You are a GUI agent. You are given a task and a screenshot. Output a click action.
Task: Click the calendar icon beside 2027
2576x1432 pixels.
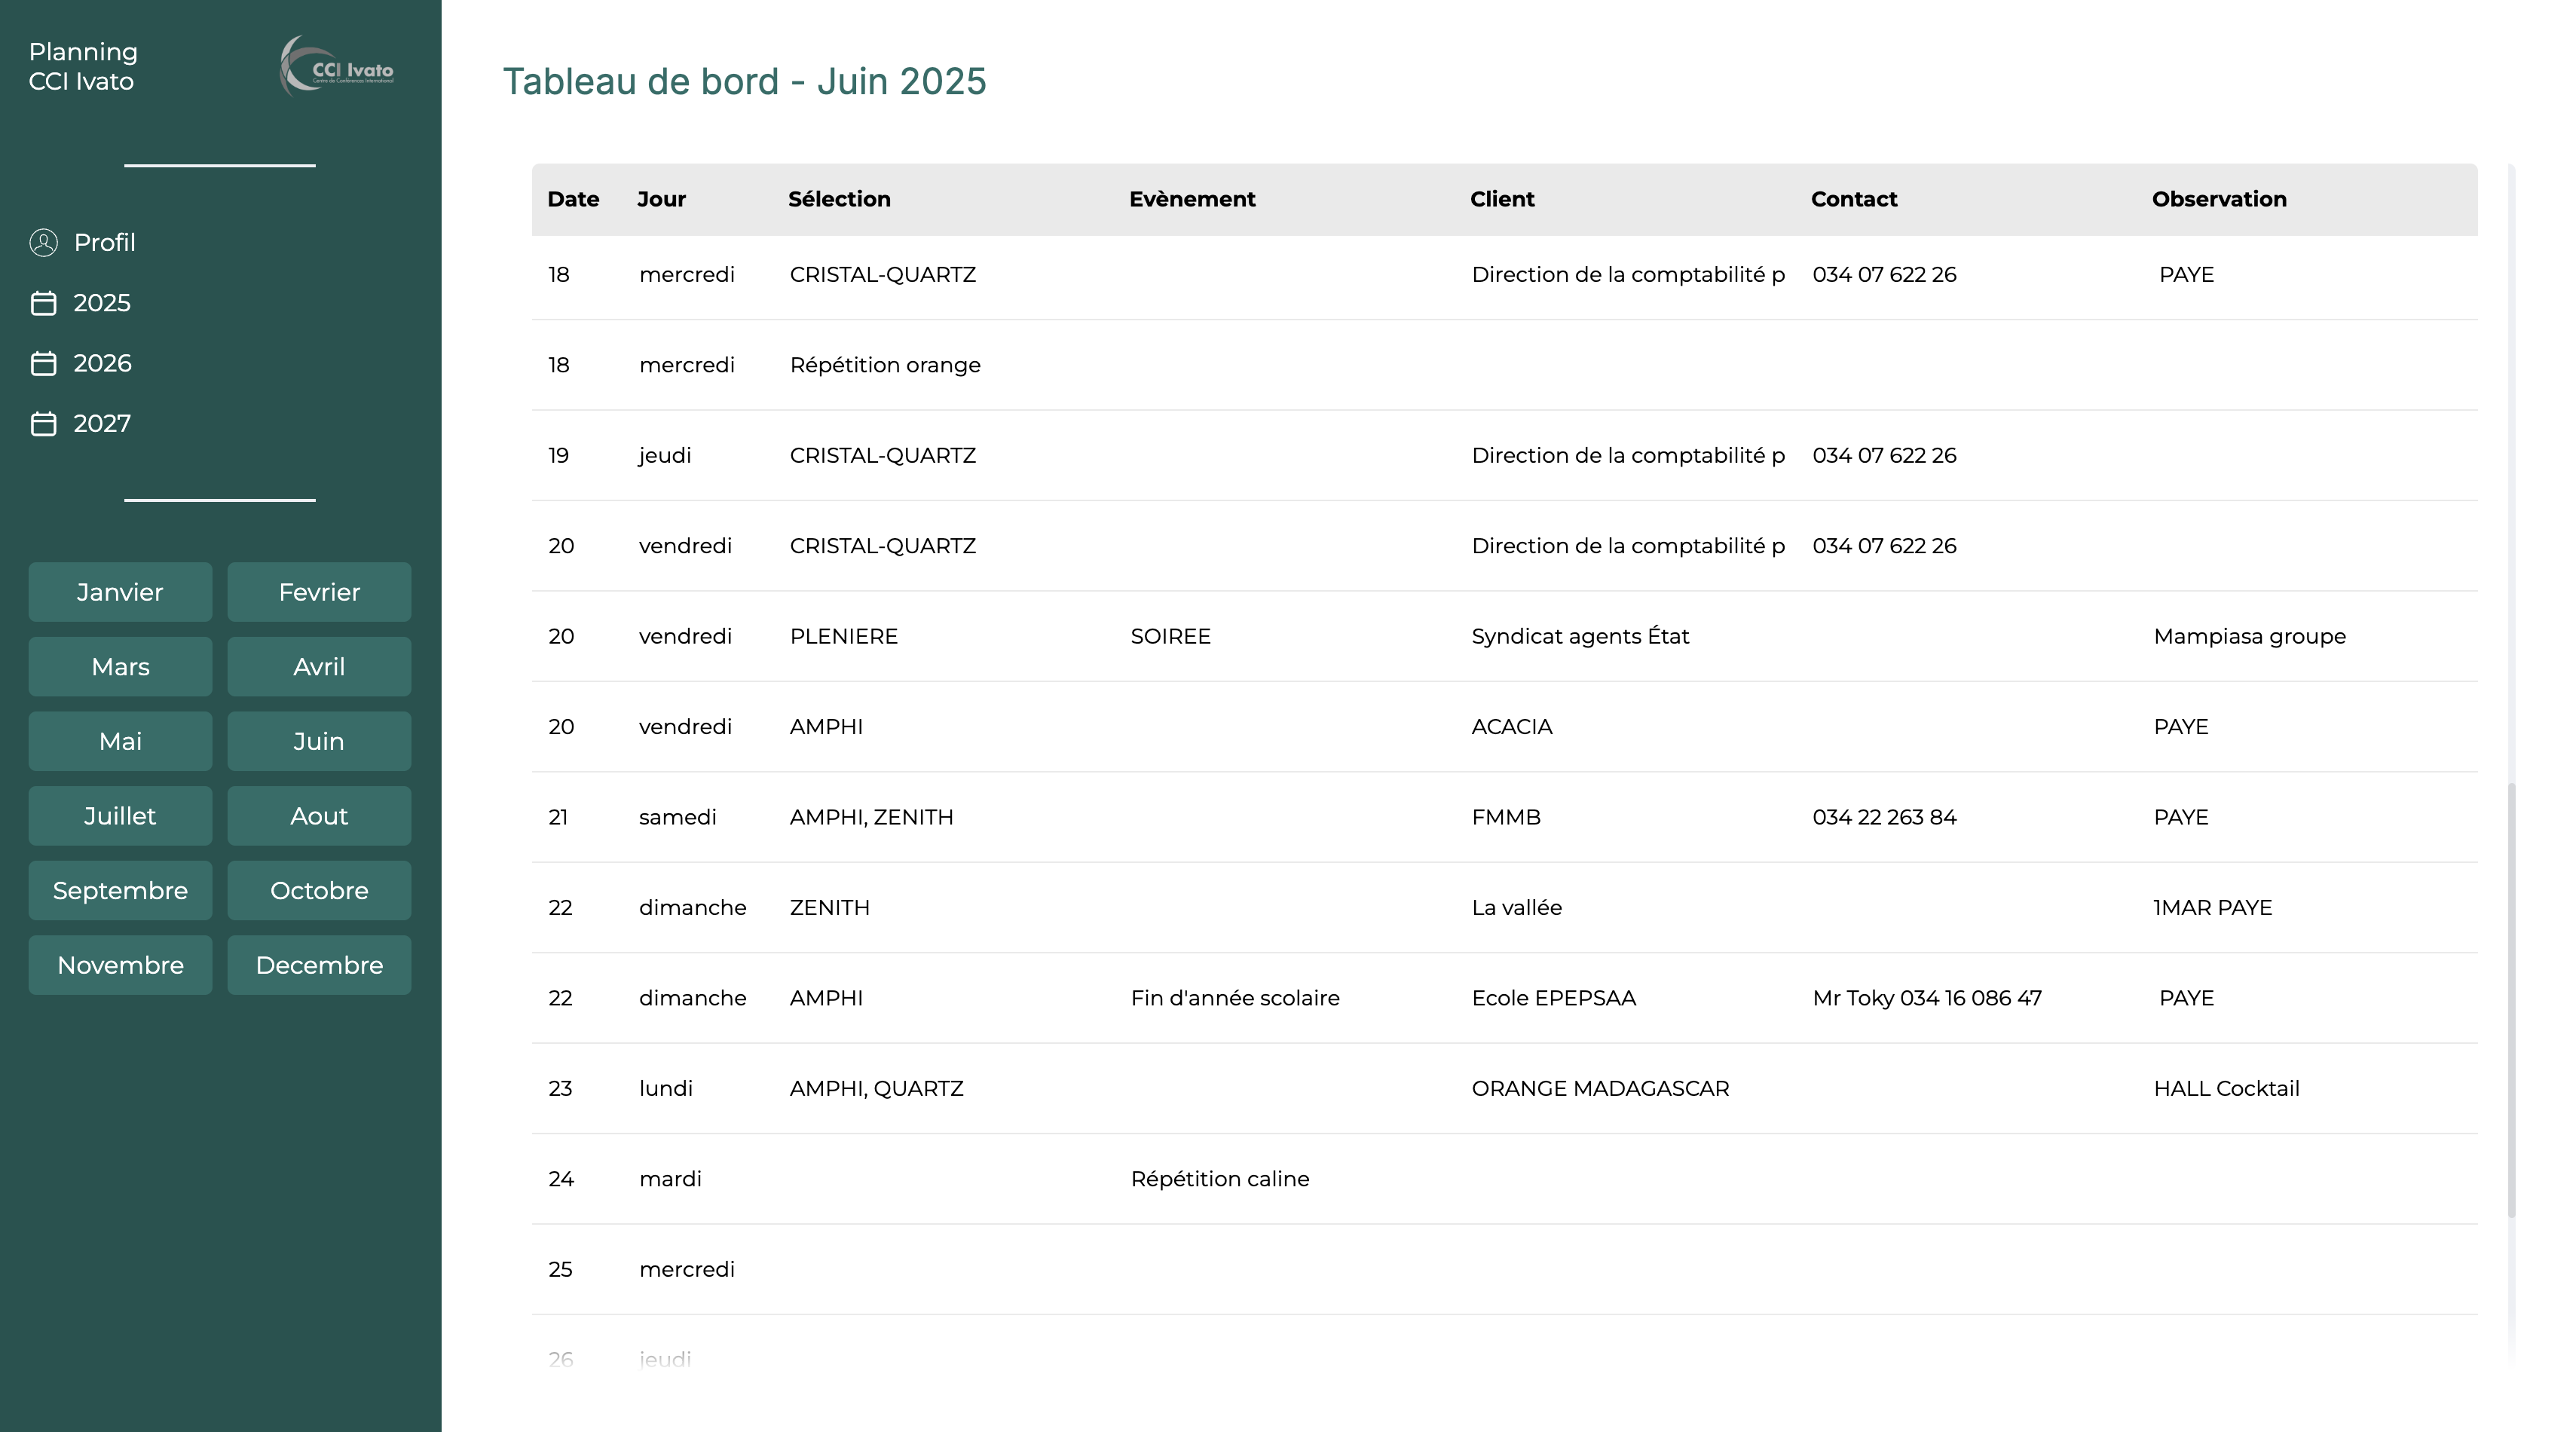(x=44, y=423)
